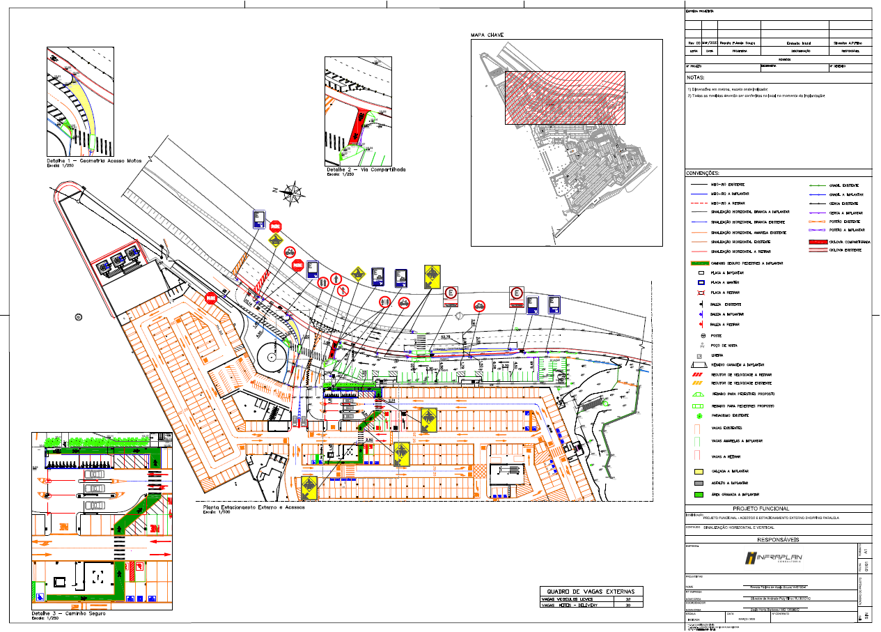Image resolution: width=881 pixels, height=632 pixels.
Task: Click the circular roundabout in the site plan
Action: pyautogui.click(x=273, y=360)
